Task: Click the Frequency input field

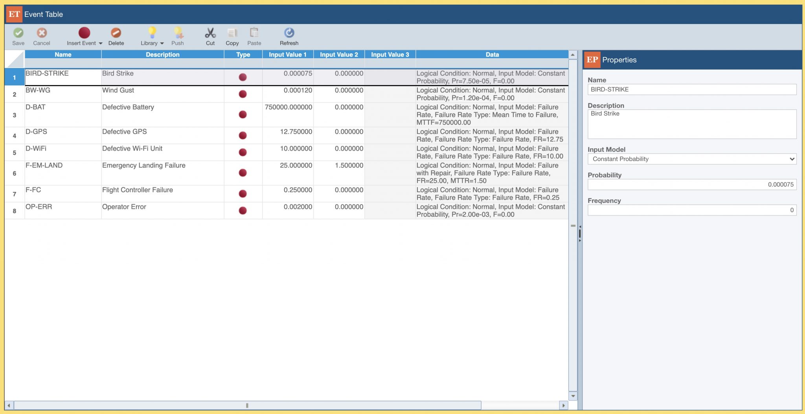Action: [x=691, y=210]
